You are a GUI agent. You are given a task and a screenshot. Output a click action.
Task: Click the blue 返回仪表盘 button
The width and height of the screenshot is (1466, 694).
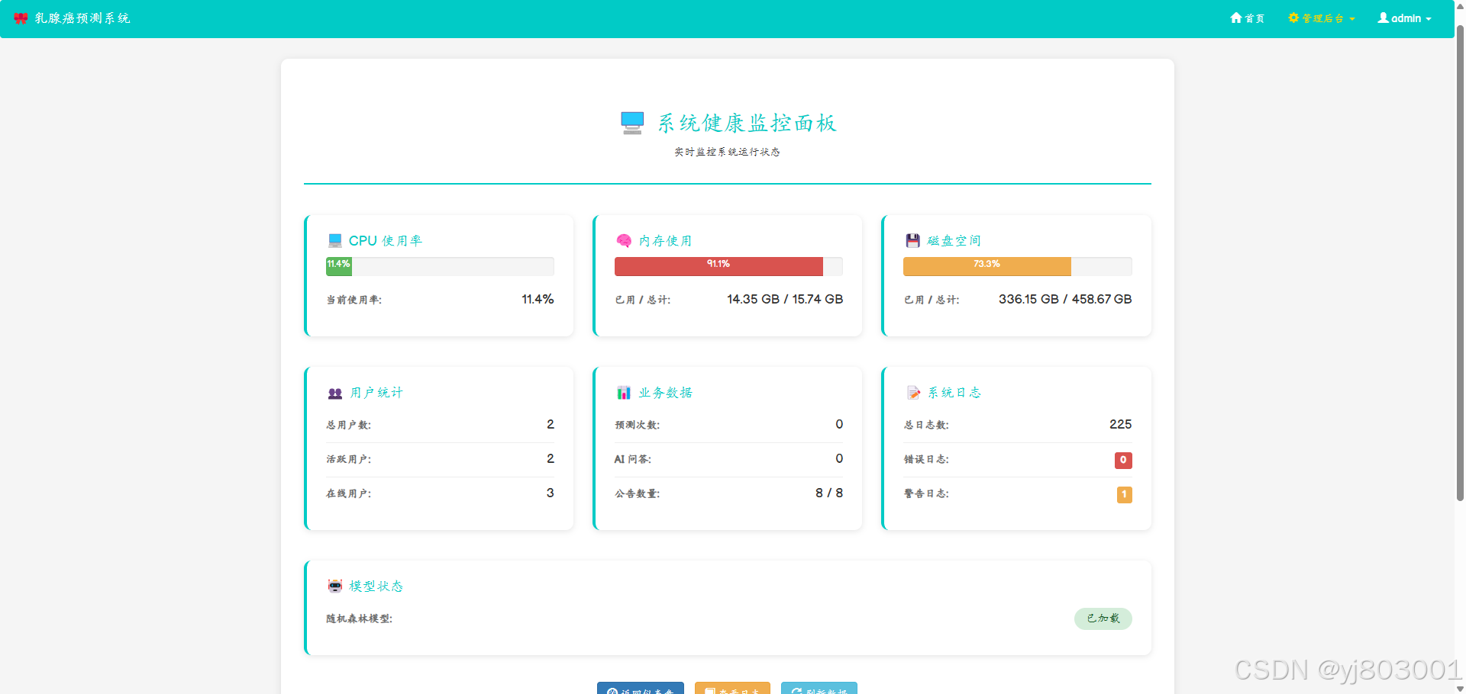(641, 688)
